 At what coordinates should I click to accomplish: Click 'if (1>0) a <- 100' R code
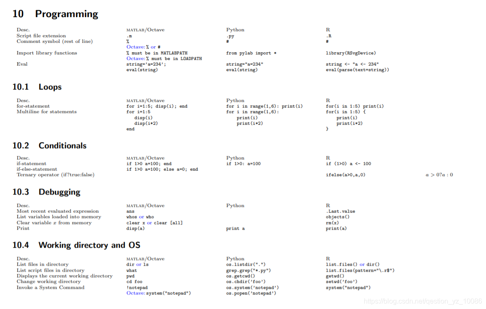(348, 164)
